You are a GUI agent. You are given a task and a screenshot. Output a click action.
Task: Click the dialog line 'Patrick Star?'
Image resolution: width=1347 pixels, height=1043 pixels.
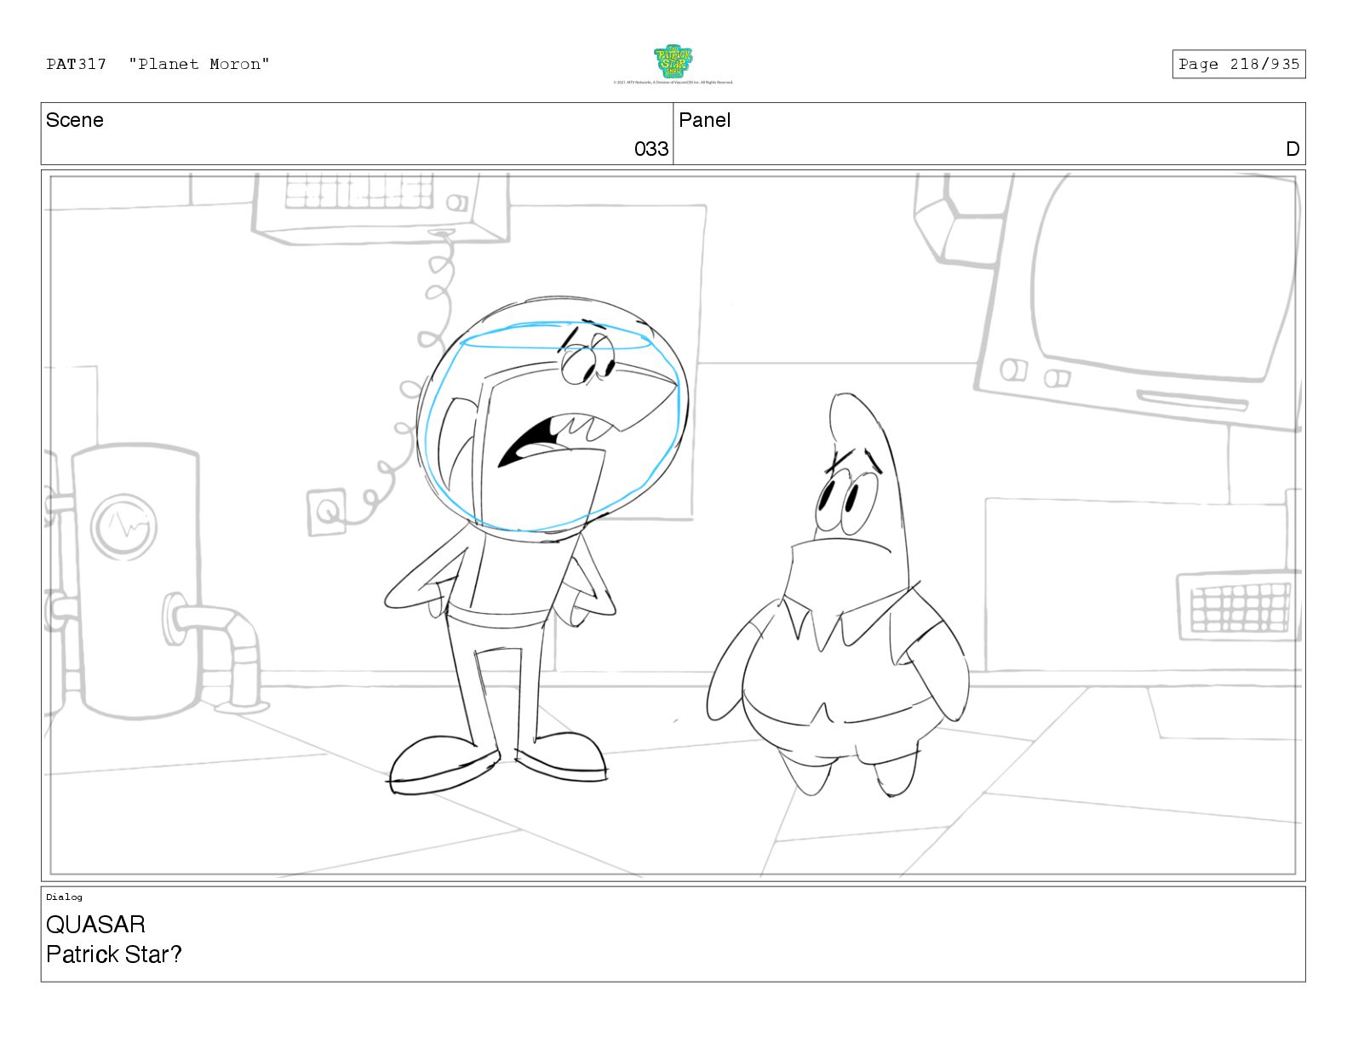114,954
